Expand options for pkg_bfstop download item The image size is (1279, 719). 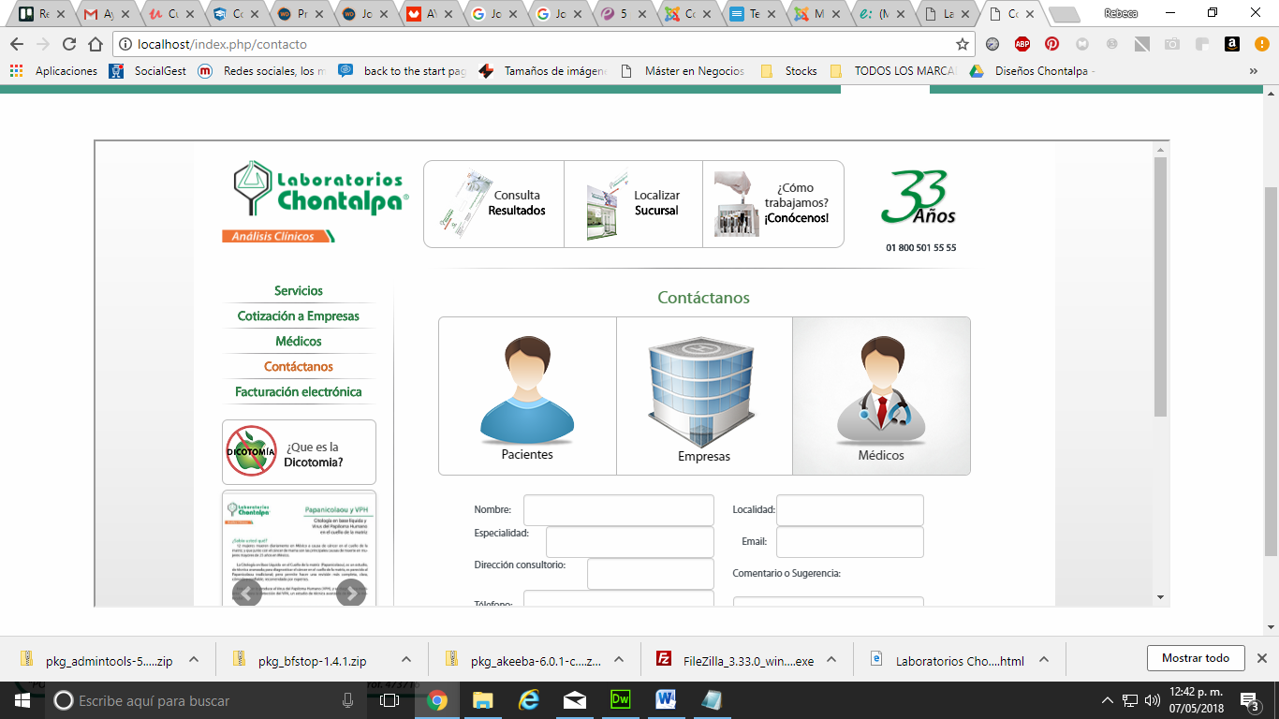click(x=406, y=659)
